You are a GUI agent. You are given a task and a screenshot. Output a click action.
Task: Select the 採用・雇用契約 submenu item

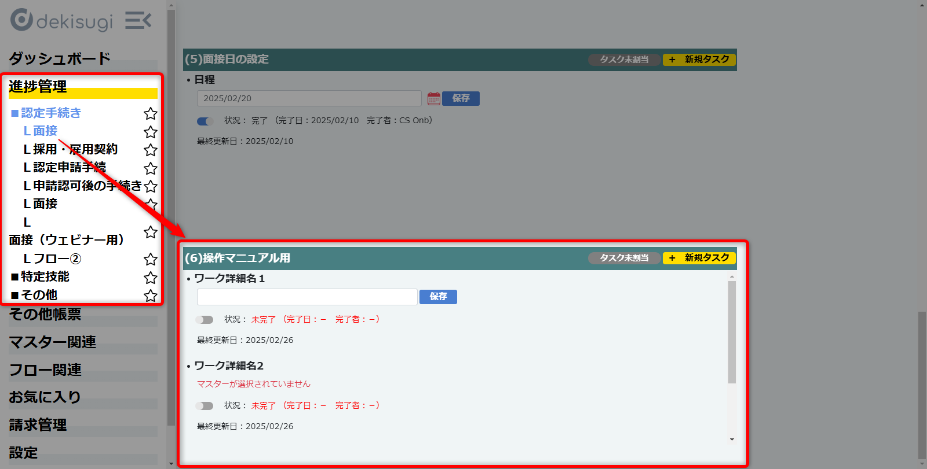[x=70, y=149]
